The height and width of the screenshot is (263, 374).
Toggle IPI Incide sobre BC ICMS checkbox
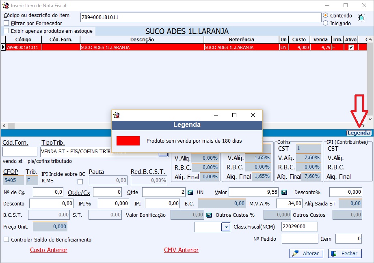(x=80, y=182)
